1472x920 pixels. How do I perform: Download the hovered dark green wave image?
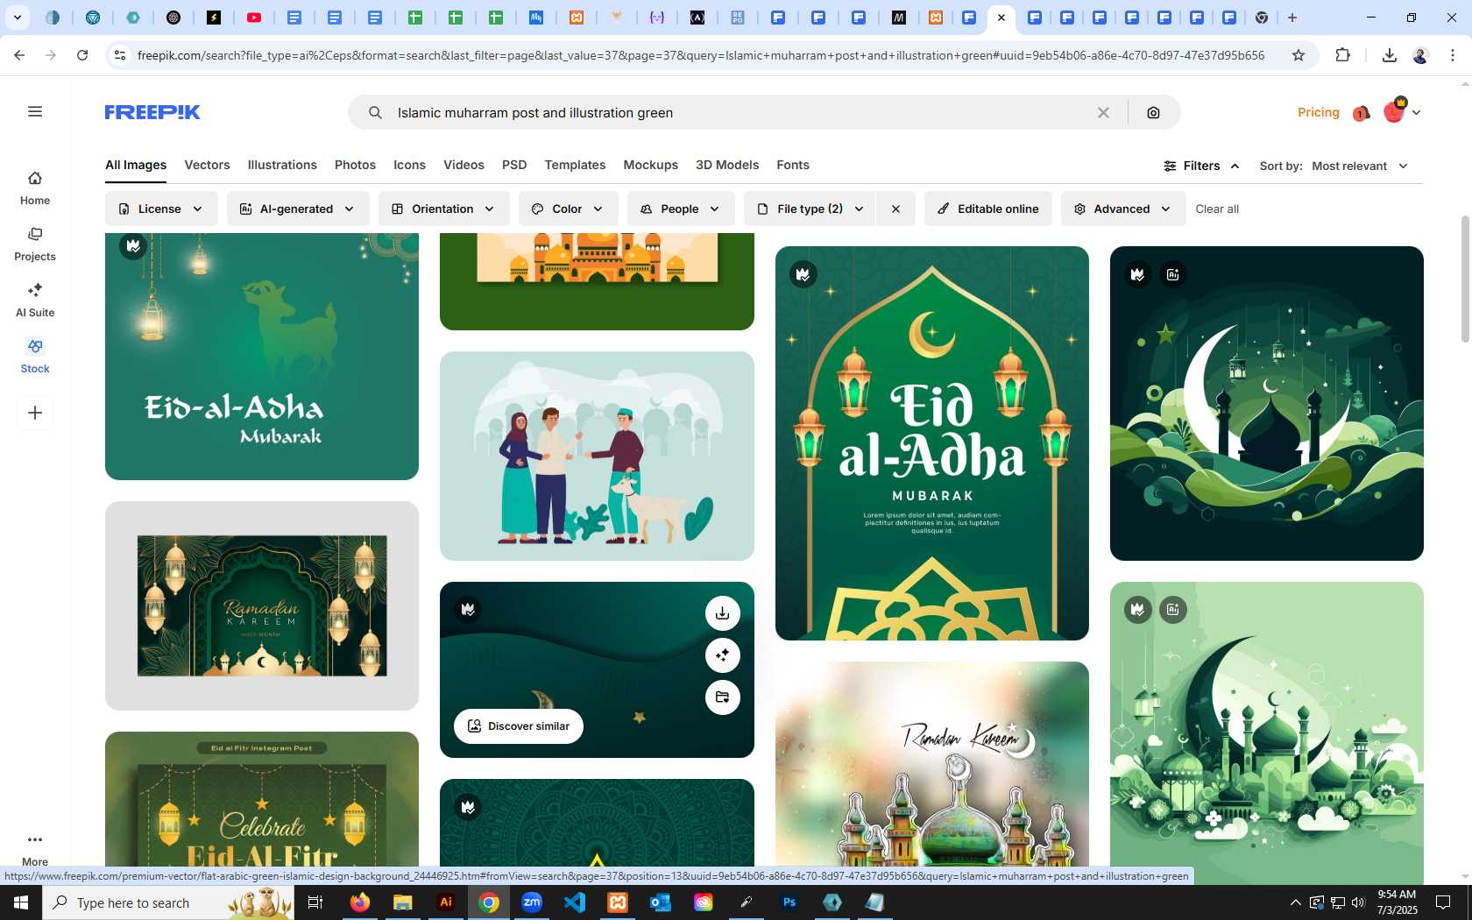pos(722,613)
